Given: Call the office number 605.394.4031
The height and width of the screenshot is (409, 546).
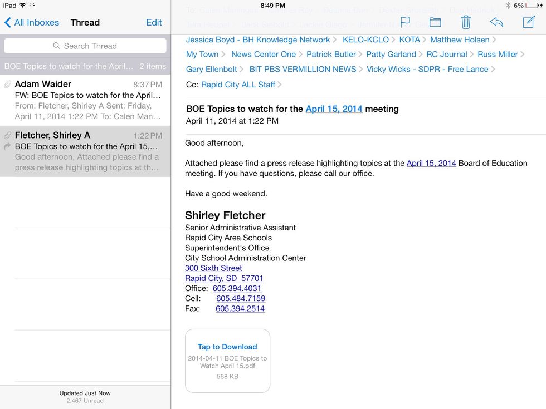Looking at the screenshot, I should (x=237, y=288).
